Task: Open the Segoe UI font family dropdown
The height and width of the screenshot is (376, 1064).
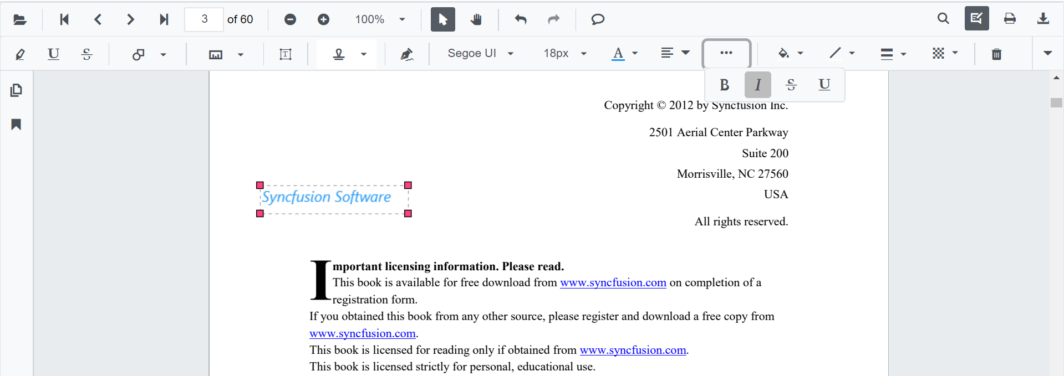Action: pyautogui.click(x=480, y=53)
